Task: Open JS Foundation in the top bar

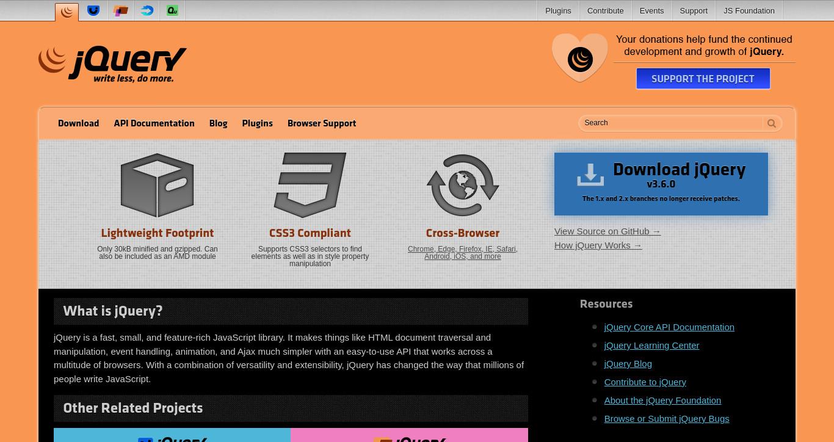Action: (749, 10)
